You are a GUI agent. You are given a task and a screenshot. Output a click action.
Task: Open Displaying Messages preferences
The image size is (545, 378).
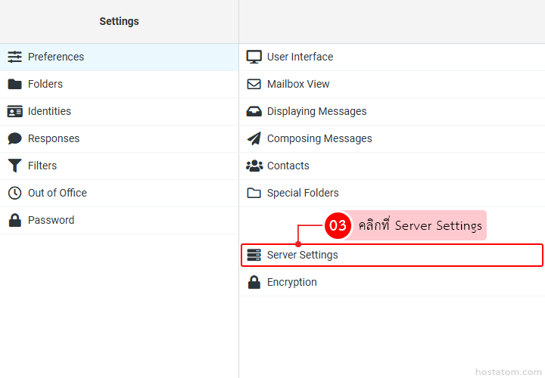click(316, 111)
